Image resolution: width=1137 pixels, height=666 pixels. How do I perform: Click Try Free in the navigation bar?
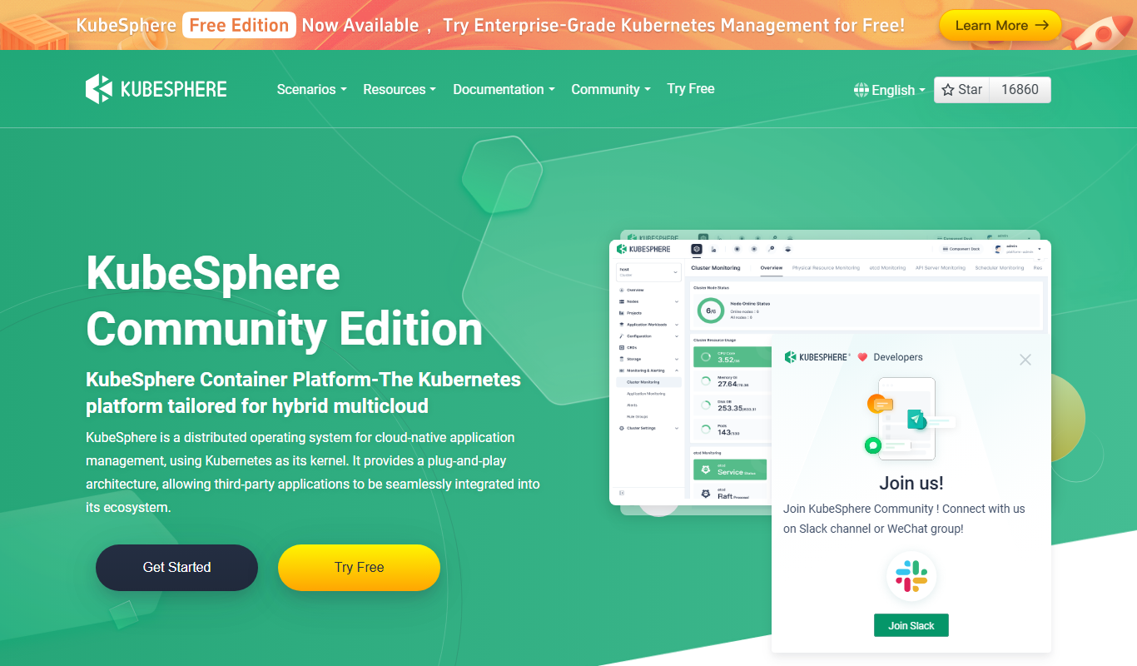click(x=691, y=88)
